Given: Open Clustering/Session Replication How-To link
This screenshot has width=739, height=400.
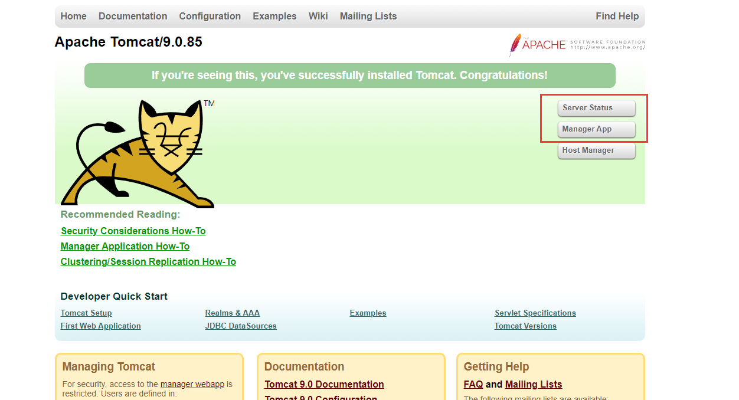Looking at the screenshot, I should pyautogui.click(x=148, y=261).
